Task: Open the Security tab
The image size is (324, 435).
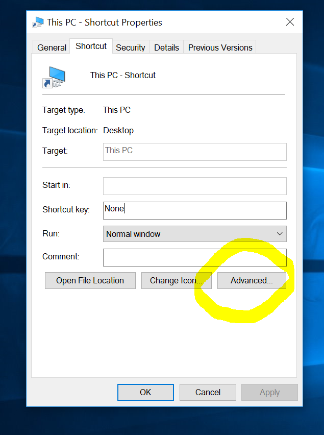Action: [x=131, y=47]
